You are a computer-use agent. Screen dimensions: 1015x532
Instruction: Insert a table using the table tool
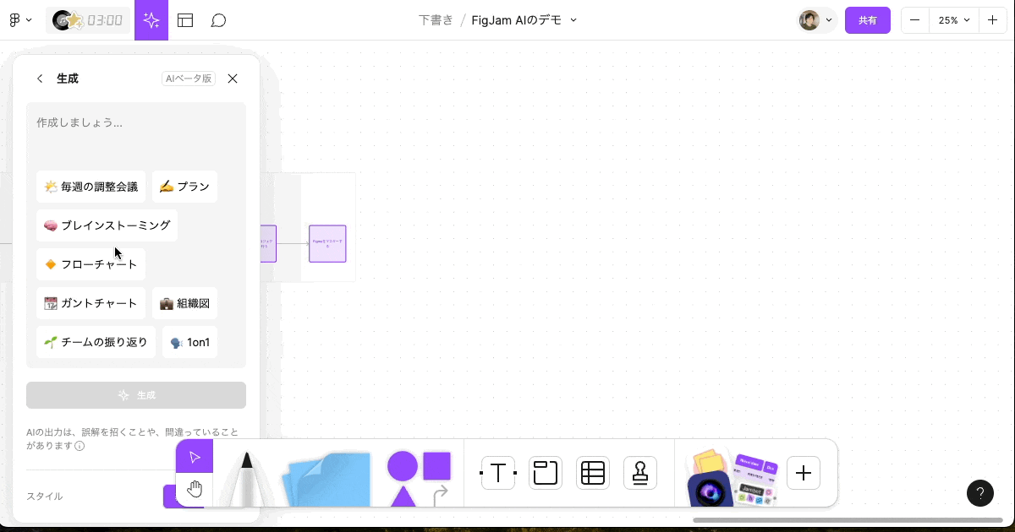(x=593, y=473)
